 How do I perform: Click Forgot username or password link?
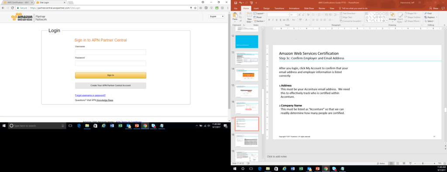(90, 96)
